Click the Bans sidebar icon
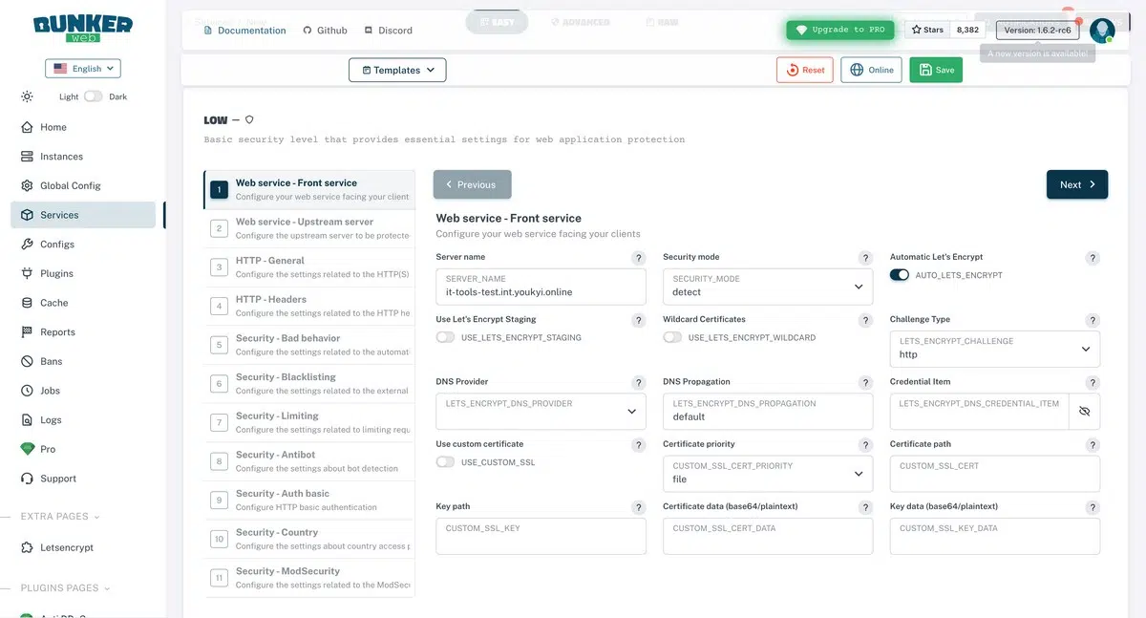The width and height of the screenshot is (1146, 618). [x=27, y=361]
